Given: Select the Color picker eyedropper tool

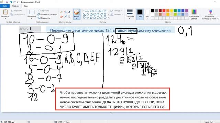Looking at the screenshot, I should [65, 17].
